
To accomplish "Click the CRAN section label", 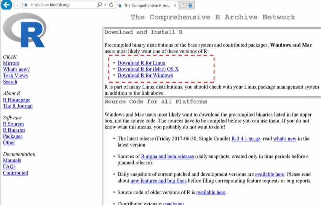I will pos(10,57).
